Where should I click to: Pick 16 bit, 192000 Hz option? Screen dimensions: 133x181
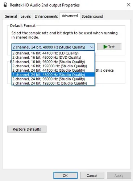pos(53,66)
